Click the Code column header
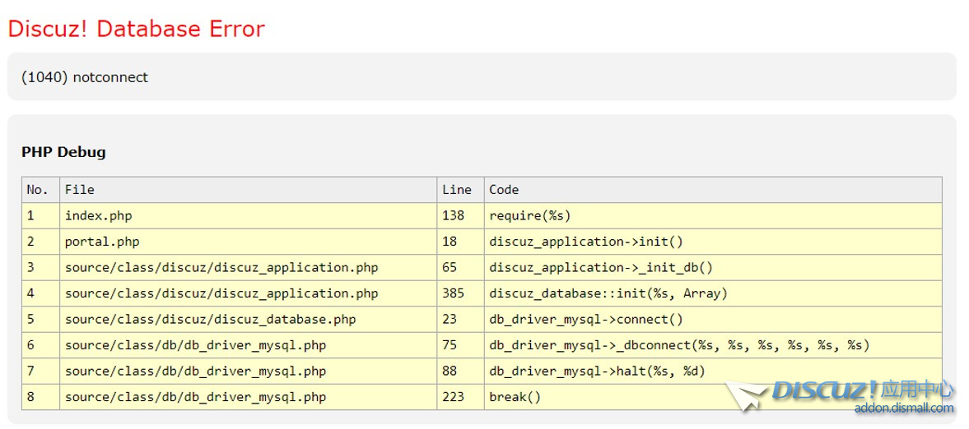Viewport: 969px width, 429px height. (x=504, y=190)
